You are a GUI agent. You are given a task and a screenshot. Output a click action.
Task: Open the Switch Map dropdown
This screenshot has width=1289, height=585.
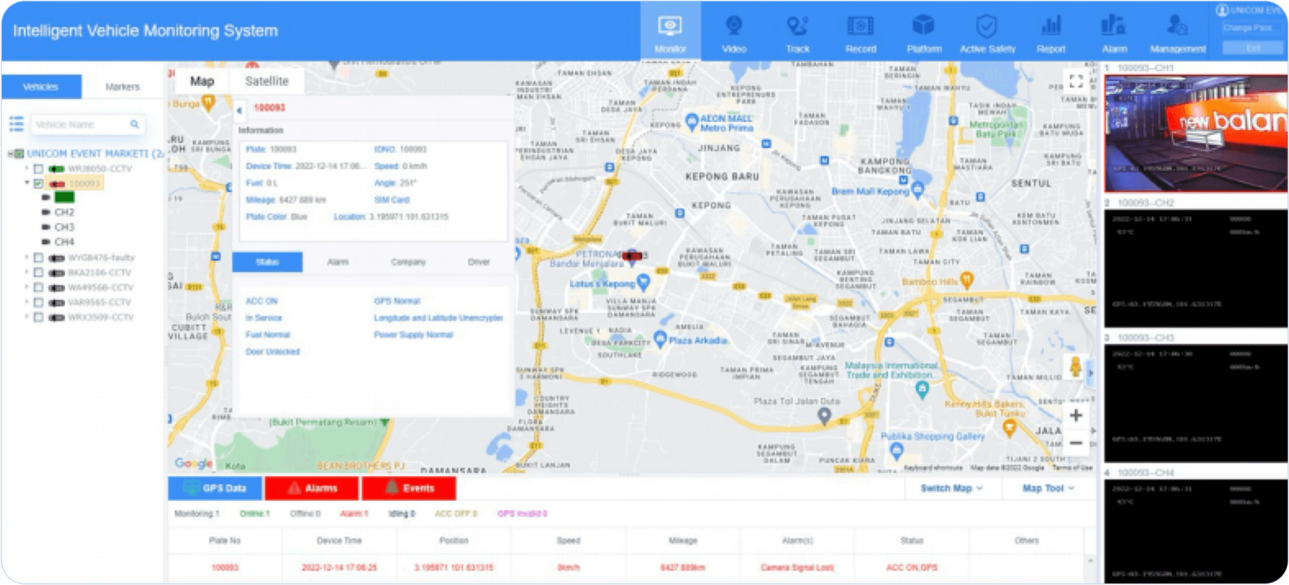951,488
